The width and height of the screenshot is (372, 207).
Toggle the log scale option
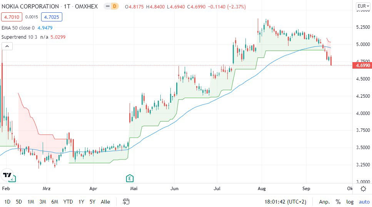[350, 202]
